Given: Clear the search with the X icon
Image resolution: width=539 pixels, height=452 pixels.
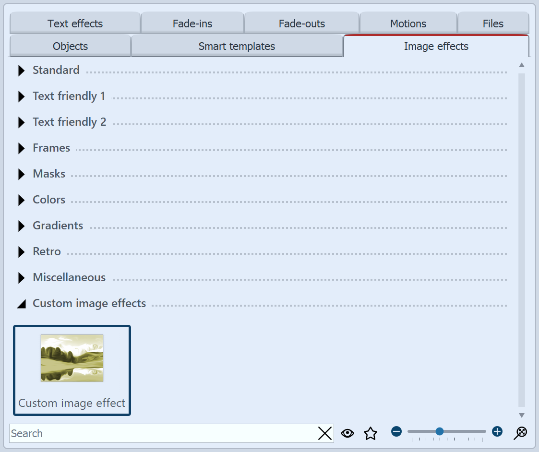Looking at the screenshot, I should pyautogui.click(x=325, y=433).
